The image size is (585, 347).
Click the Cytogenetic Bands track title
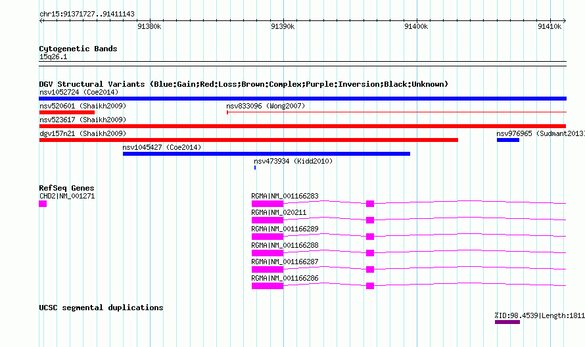[x=78, y=49]
